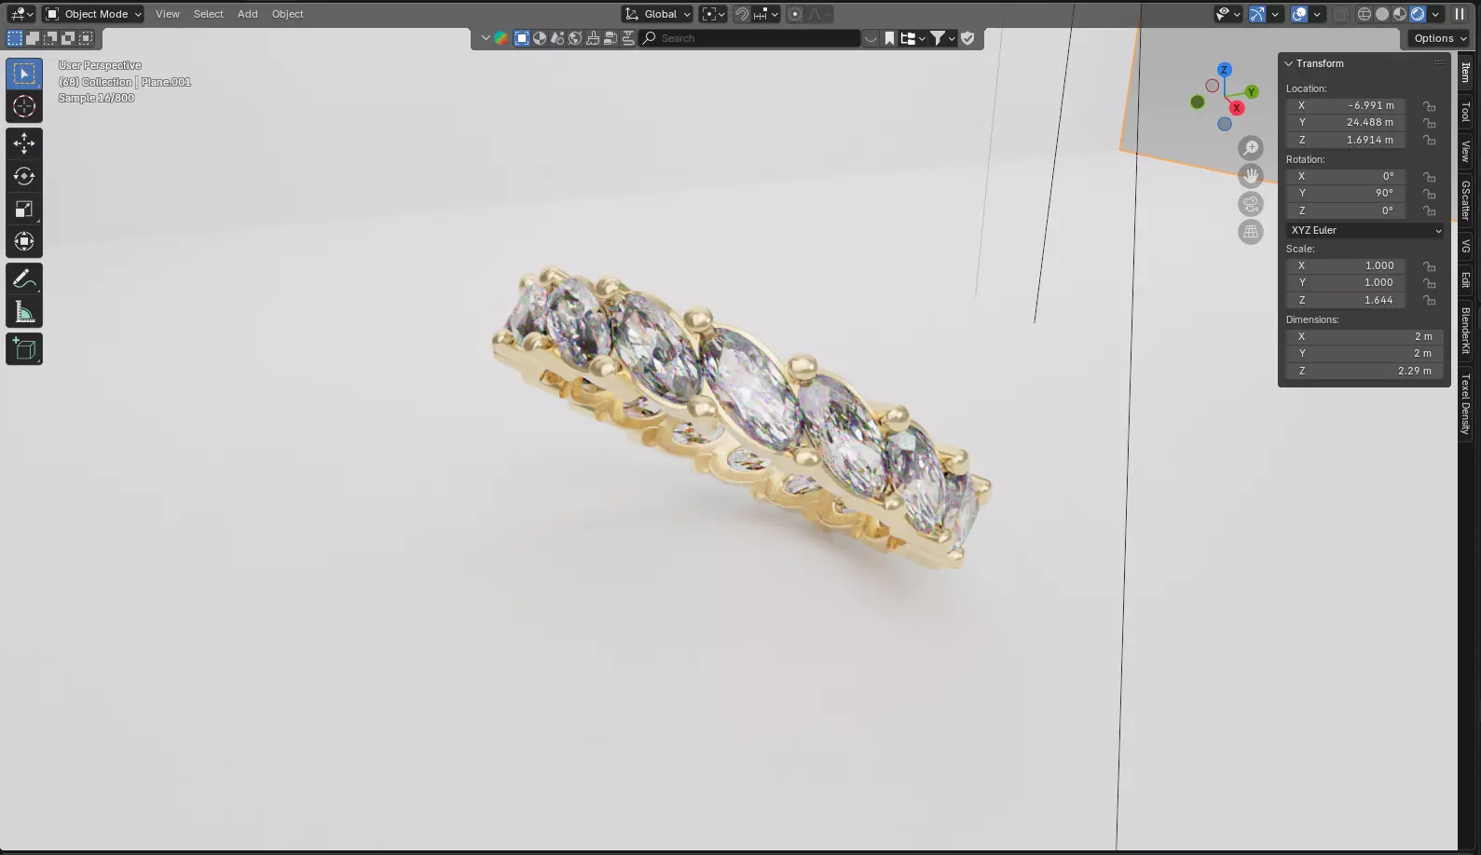1481x855 pixels.
Task: Switch to Rendered viewport shading
Action: pos(1418,14)
